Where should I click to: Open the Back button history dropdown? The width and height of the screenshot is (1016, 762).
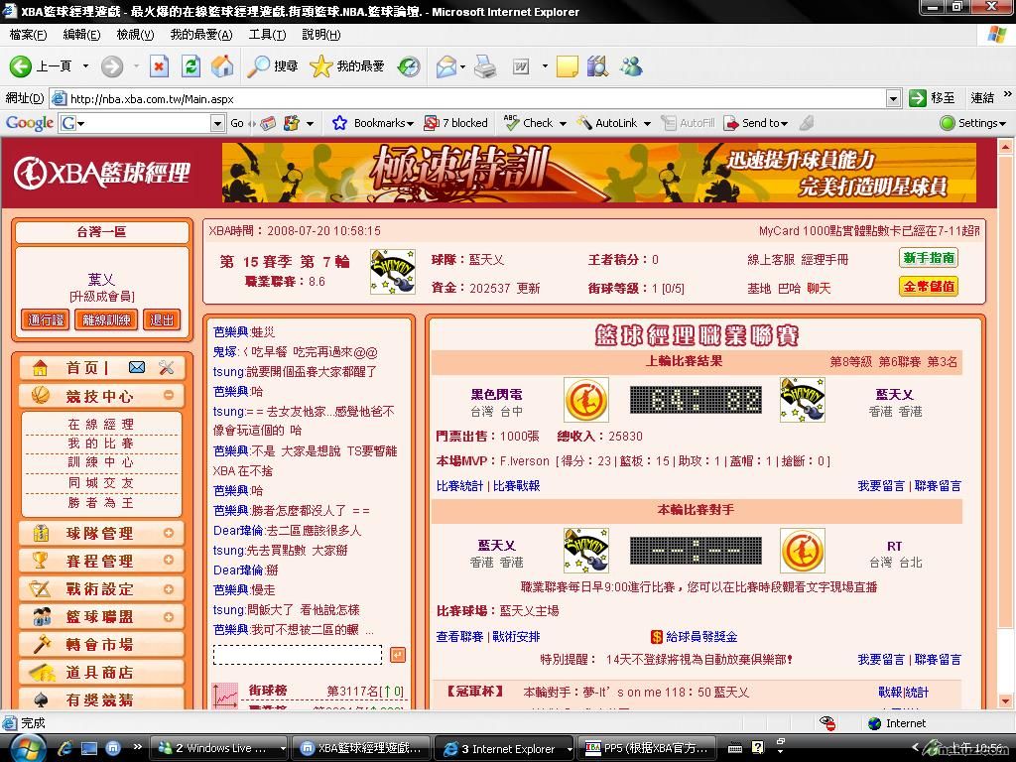coord(85,66)
